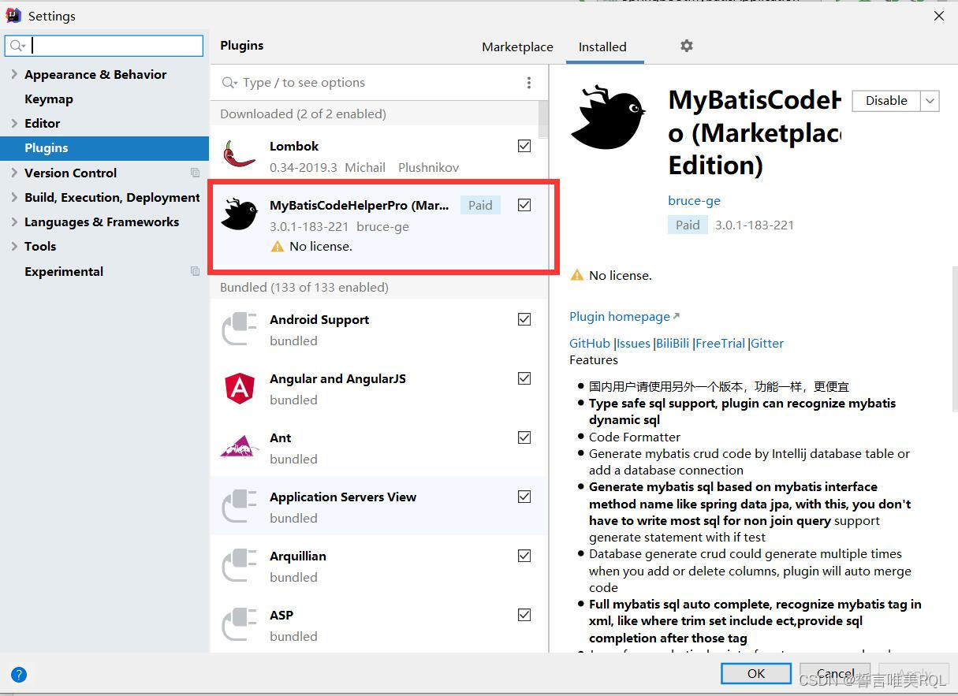Click the IntelliJ icon in Settings title bar

click(x=13, y=15)
